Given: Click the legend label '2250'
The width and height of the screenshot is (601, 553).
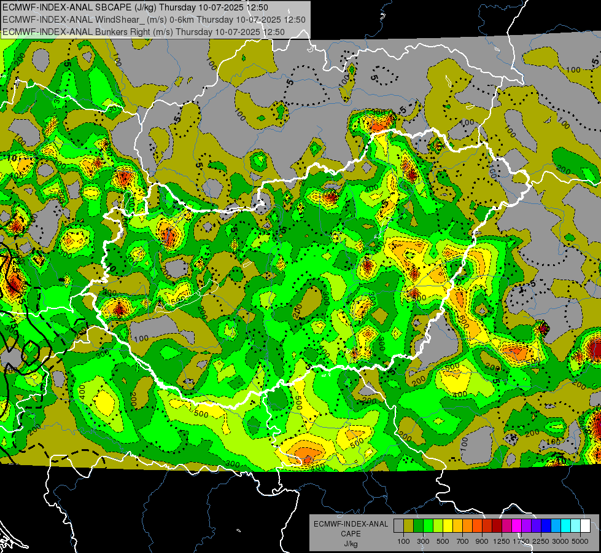Looking at the screenshot, I should click(x=541, y=541).
